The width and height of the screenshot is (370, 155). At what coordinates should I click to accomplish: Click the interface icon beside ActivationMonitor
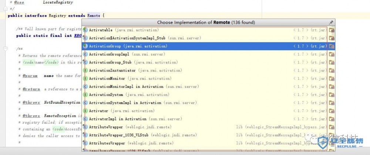click(x=85, y=79)
